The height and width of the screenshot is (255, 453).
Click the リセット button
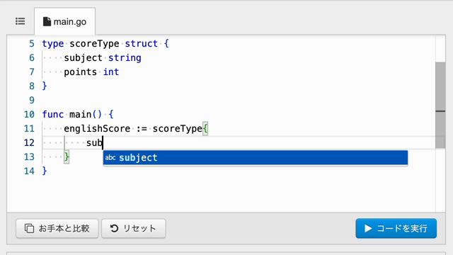pyautogui.click(x=134, y=228)
